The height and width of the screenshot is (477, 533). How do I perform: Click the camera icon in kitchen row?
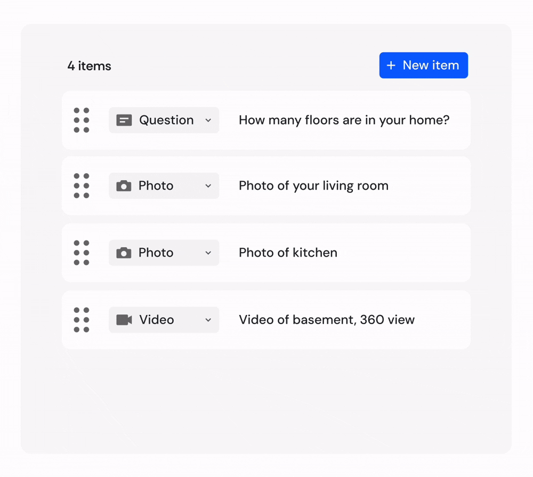click(x=124, y=253)
